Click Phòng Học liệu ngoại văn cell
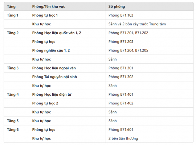 54,68
